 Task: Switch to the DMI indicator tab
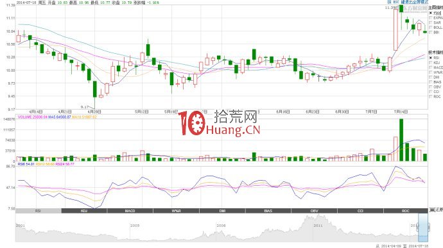coord(222,211)
